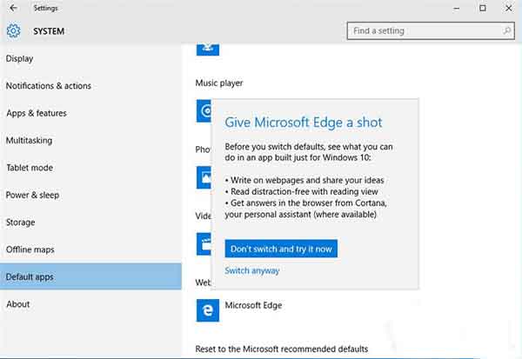Open the About page

coord(18,304)
